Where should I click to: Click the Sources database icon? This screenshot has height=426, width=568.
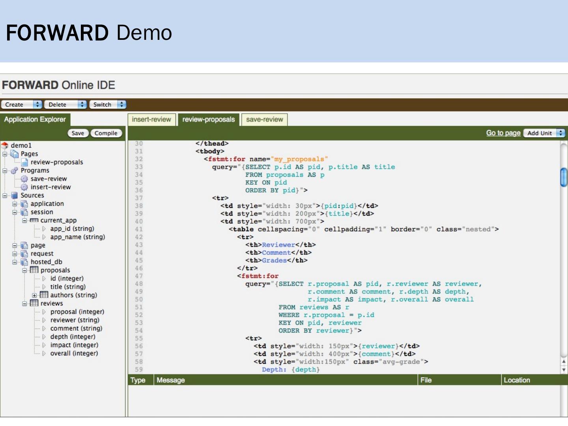pyautogui.click(x=15, y=195)
